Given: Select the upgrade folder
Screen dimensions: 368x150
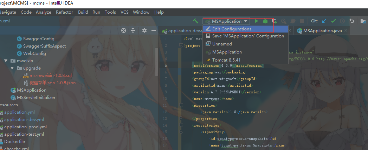Looking at the screenshot, I should click(32, 68).
